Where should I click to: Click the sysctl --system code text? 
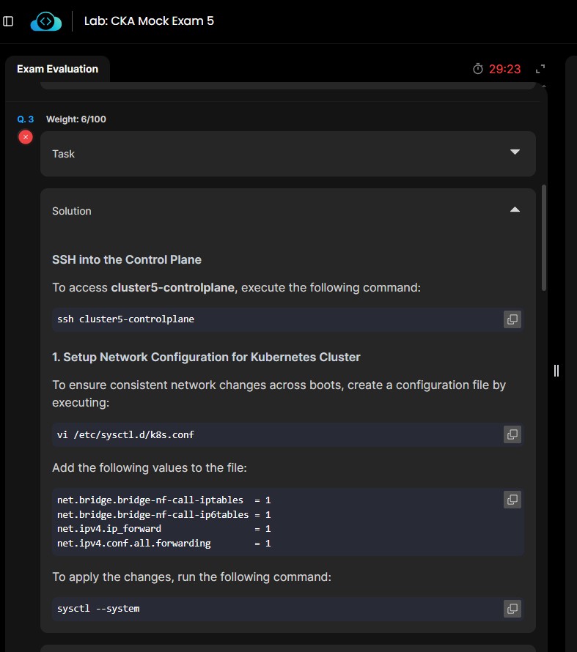pyautogui.click(x=98, y=609)
